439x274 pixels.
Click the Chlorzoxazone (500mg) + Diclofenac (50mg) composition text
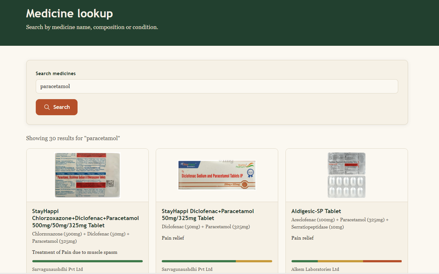(81, 237)
